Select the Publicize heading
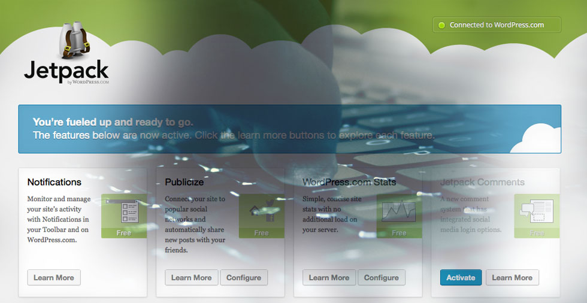 pyautogui.click(x=184, y=182)
